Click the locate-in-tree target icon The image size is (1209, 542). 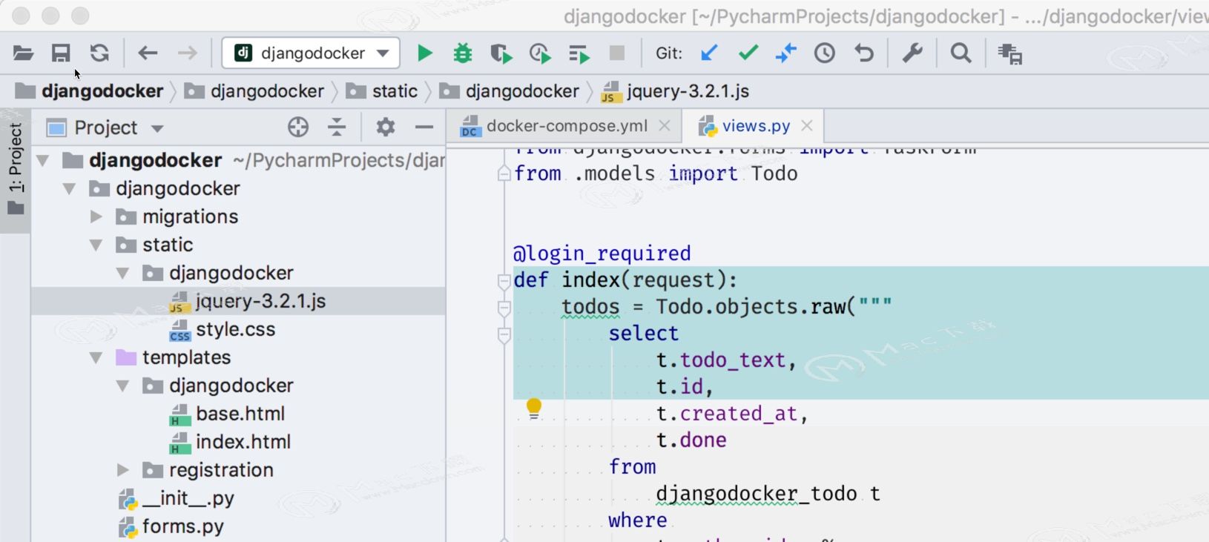(298, 128)
